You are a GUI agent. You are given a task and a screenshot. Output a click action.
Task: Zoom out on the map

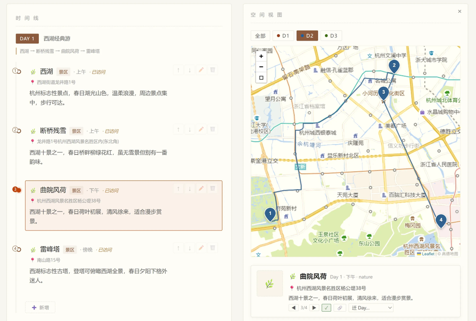coord(261,67)
